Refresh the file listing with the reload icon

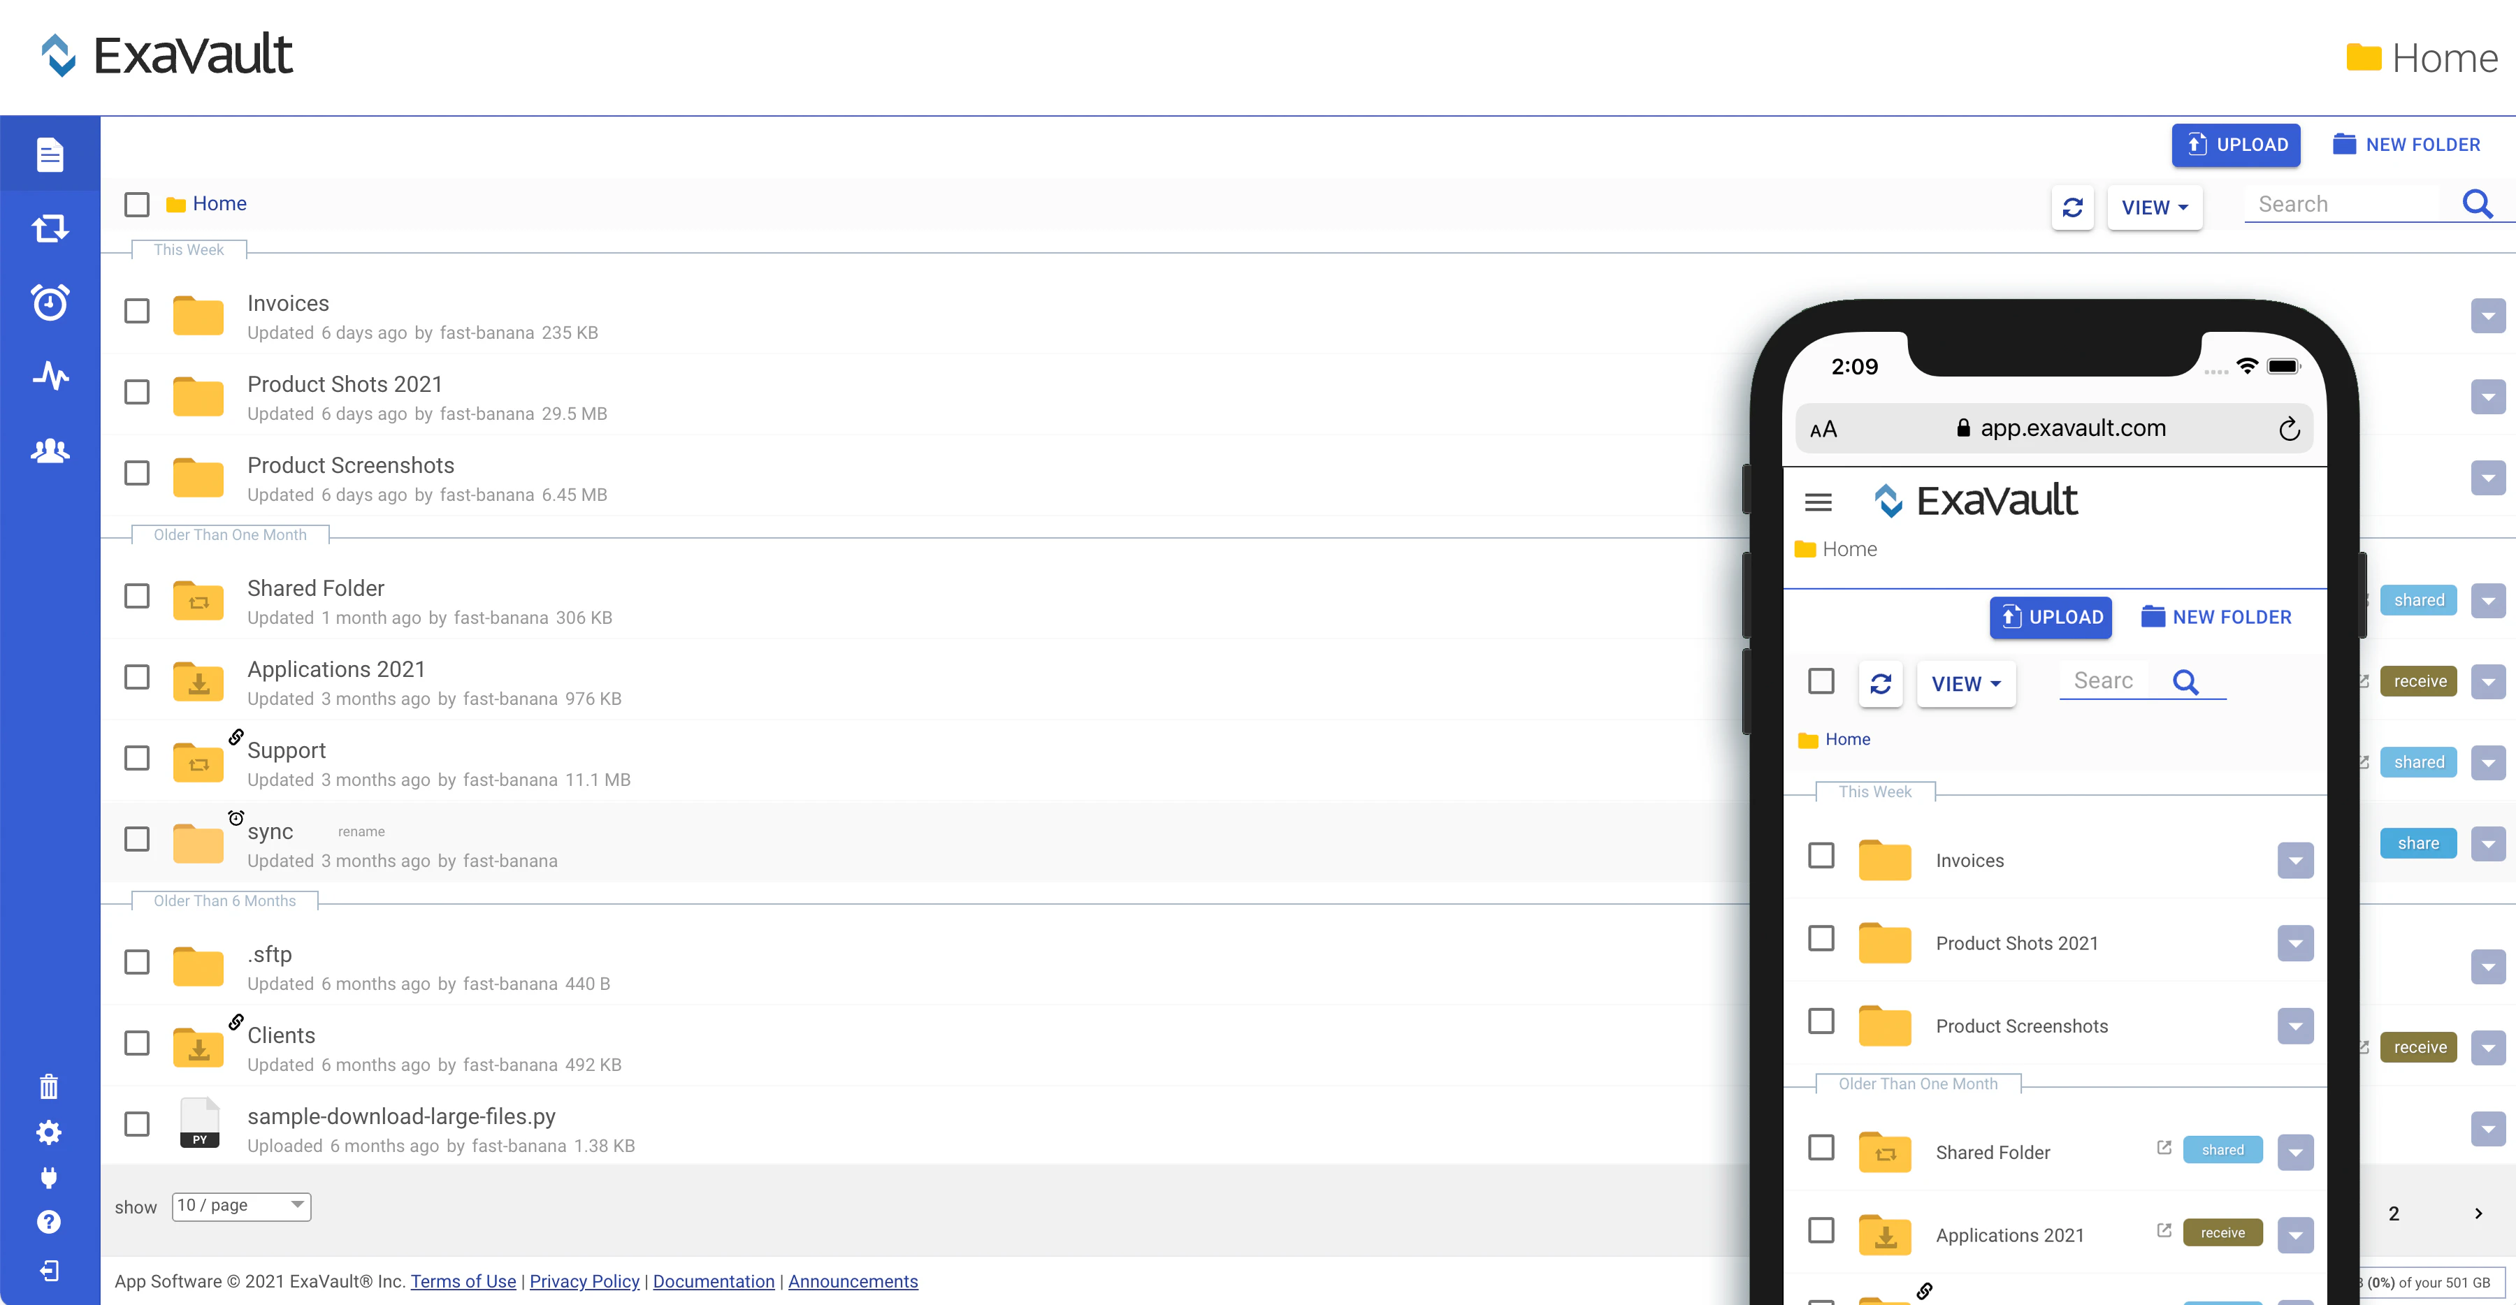pyautogui.click(x=2073, y=208)
